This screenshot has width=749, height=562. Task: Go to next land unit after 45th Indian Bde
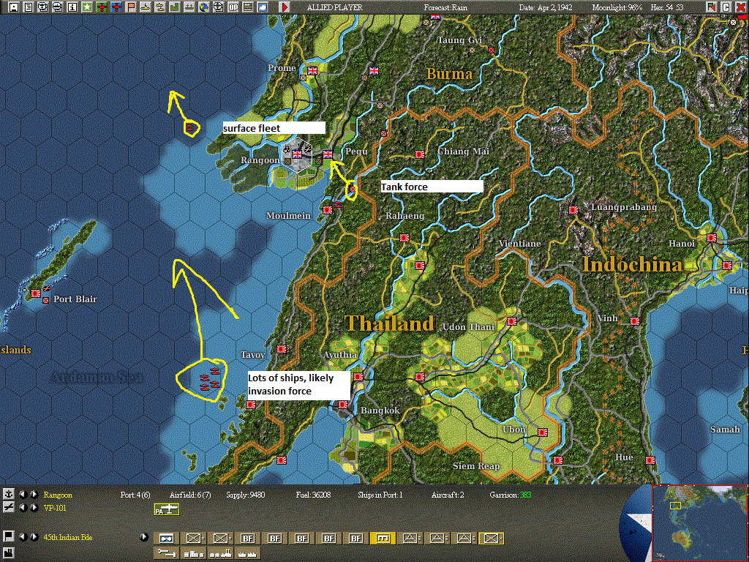pyautogui.click(x=34, y=537)
